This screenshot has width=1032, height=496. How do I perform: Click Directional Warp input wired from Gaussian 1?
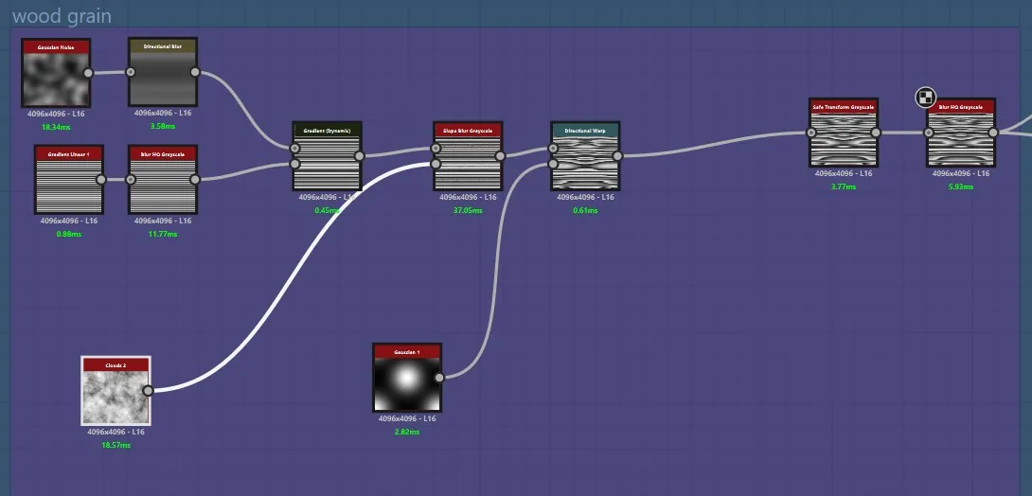pyautogui.click(x=553, y=164)
